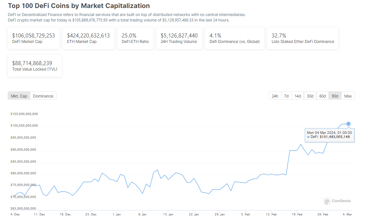Image resolution: width=367 pixels, height=223 pixels.
Task: Select the 24h time range
Action: pos(275,96)
